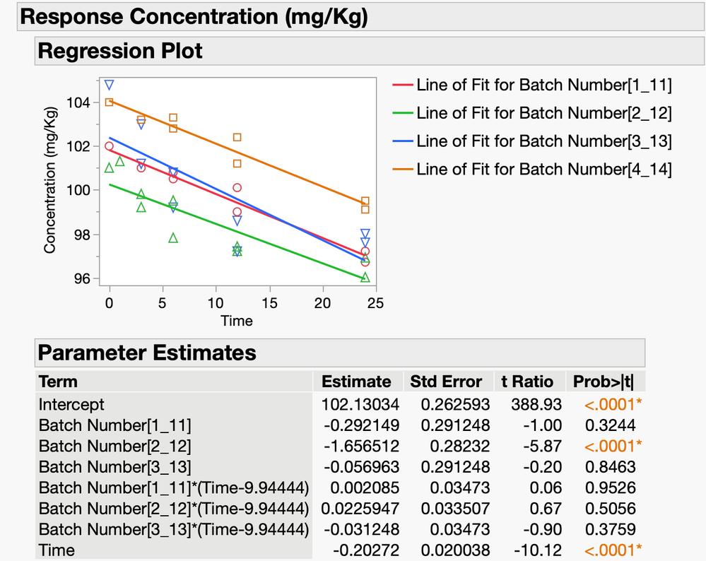Select the Intercept row term
The height and width of the screenshot is (561, 706).
coord(71,405)
